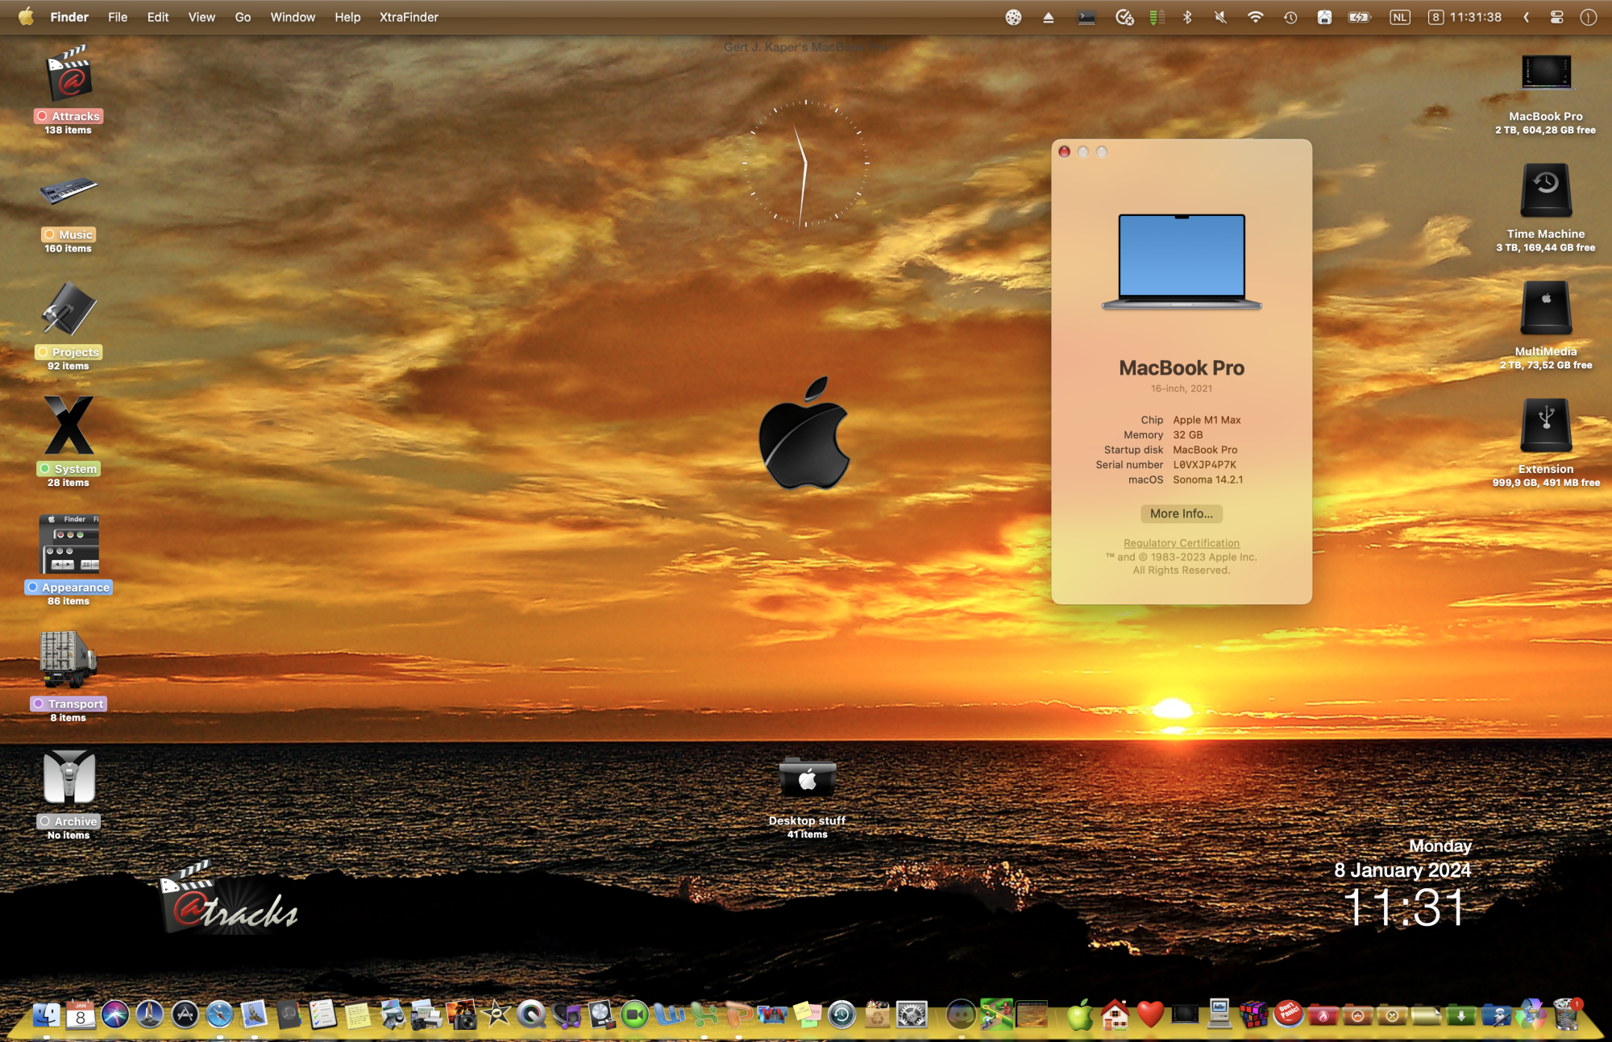The width and height of the screenshot is (1612, 1042).
Task: Open the XtraFinder menu
Action: click(409, 17)
